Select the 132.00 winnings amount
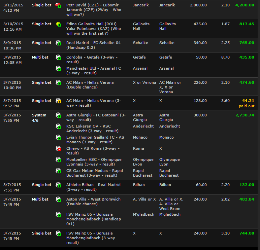Image resolution: width=260 pixels, height=250 pixels. [247, 185]
